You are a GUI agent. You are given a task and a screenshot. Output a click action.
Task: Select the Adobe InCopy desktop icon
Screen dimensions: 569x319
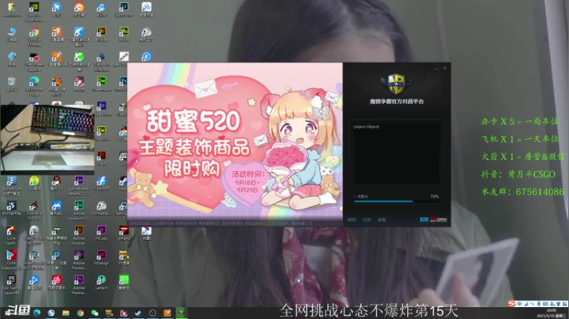click(101, 232)
